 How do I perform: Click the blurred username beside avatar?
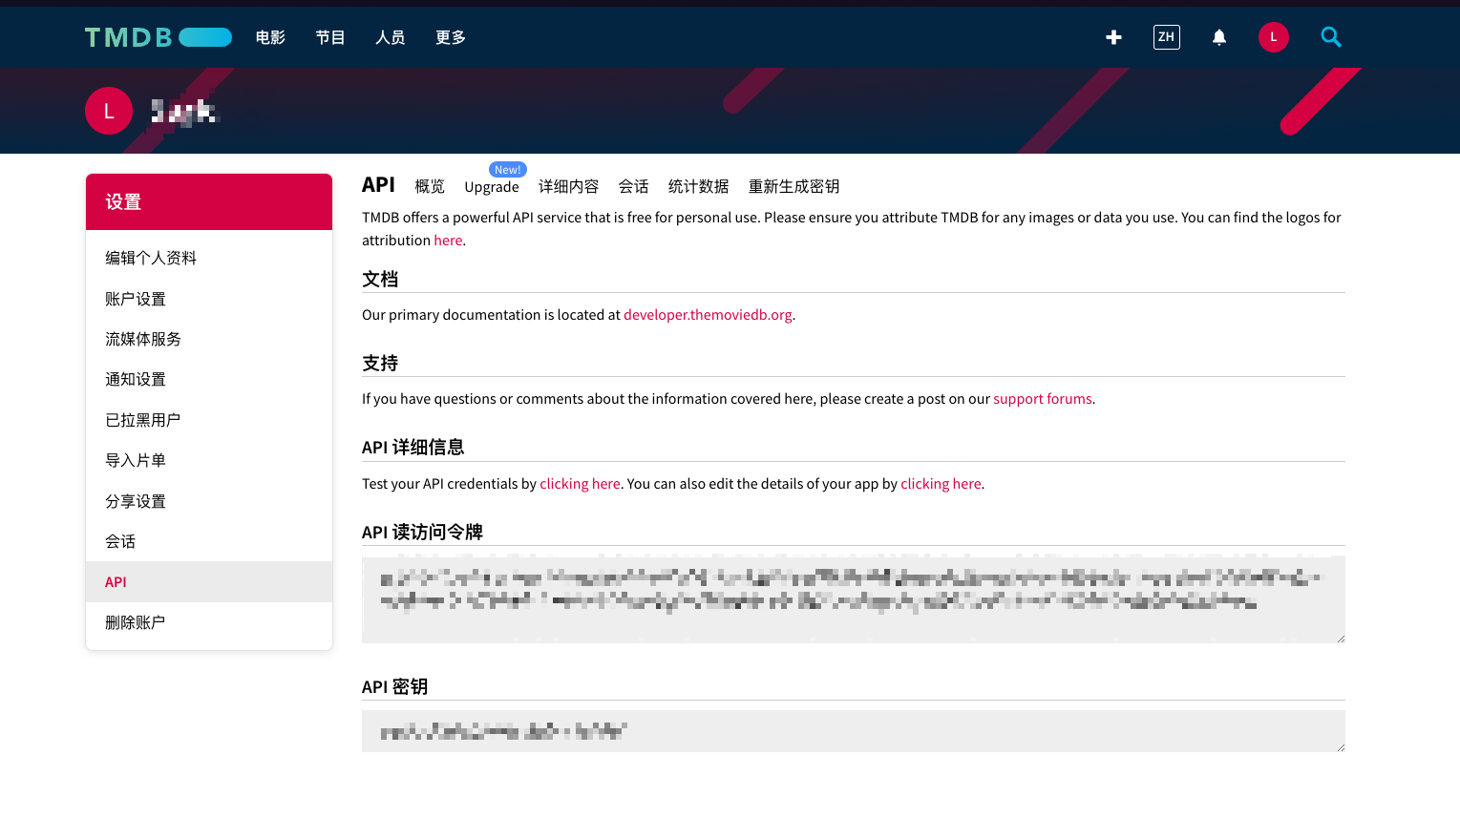185,113
